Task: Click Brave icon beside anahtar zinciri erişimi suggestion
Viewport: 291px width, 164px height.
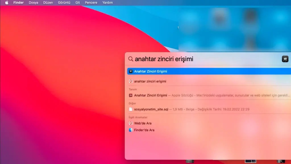Action: 131,81
